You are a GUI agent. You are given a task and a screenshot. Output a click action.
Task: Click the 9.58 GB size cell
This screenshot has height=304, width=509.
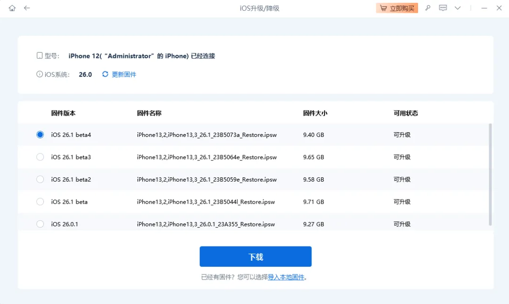click(x=313, y=180)
